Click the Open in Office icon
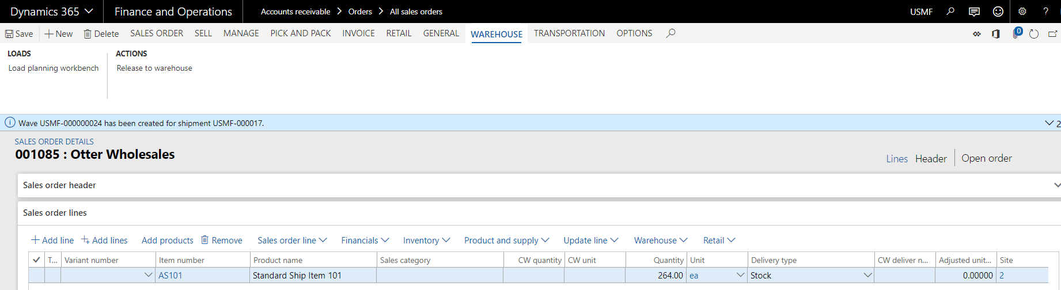The width and height of the screenshot is (1061, 290). [995, 34]
